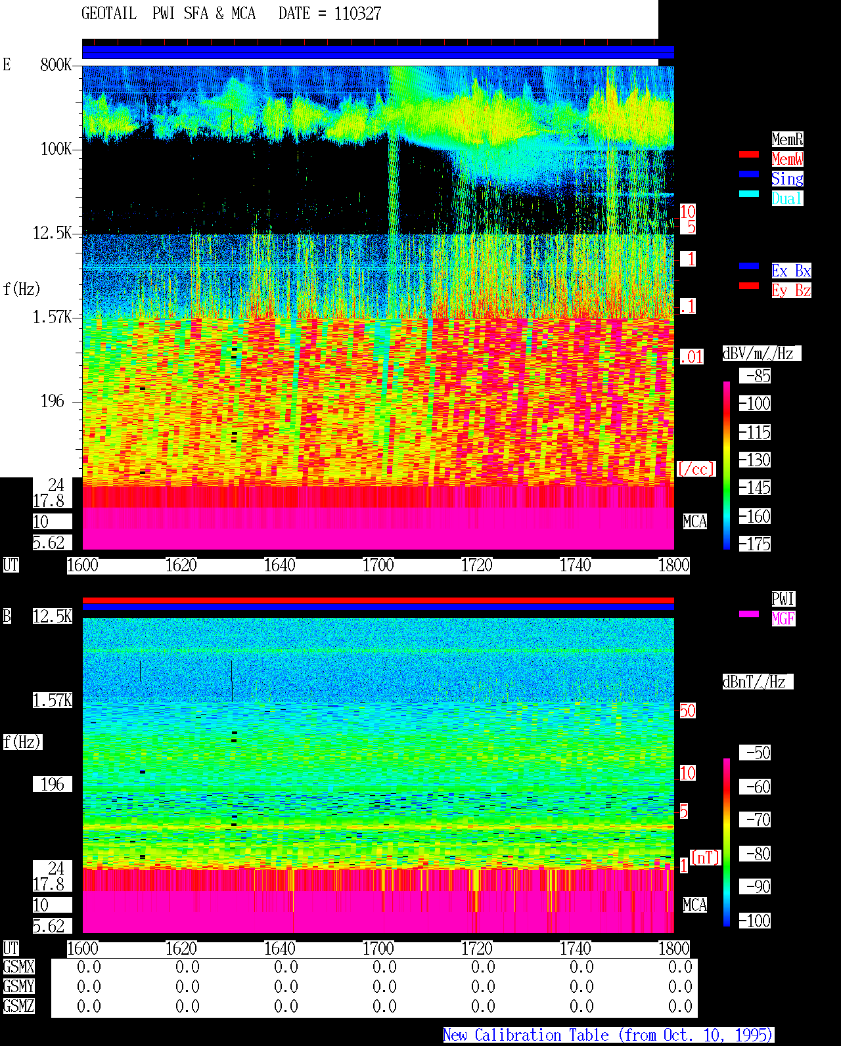Click the magenta MGF legend swatch
The height and width of the screenshot is (1046, 841).
tap(749, 614)
